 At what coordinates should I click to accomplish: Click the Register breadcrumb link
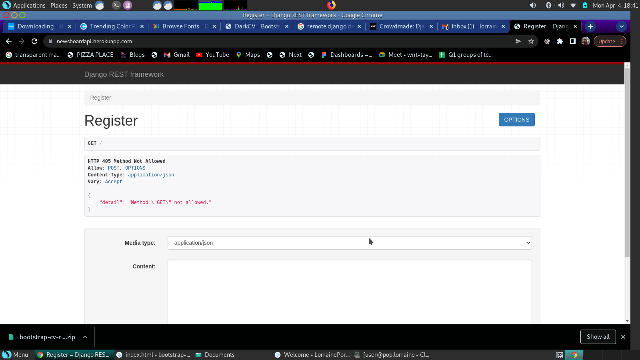100,98
